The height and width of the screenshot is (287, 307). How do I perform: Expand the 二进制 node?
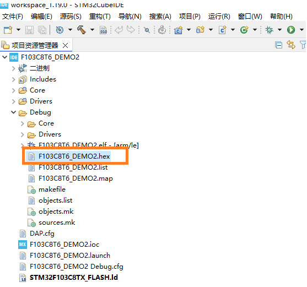[x=13, y=68]
